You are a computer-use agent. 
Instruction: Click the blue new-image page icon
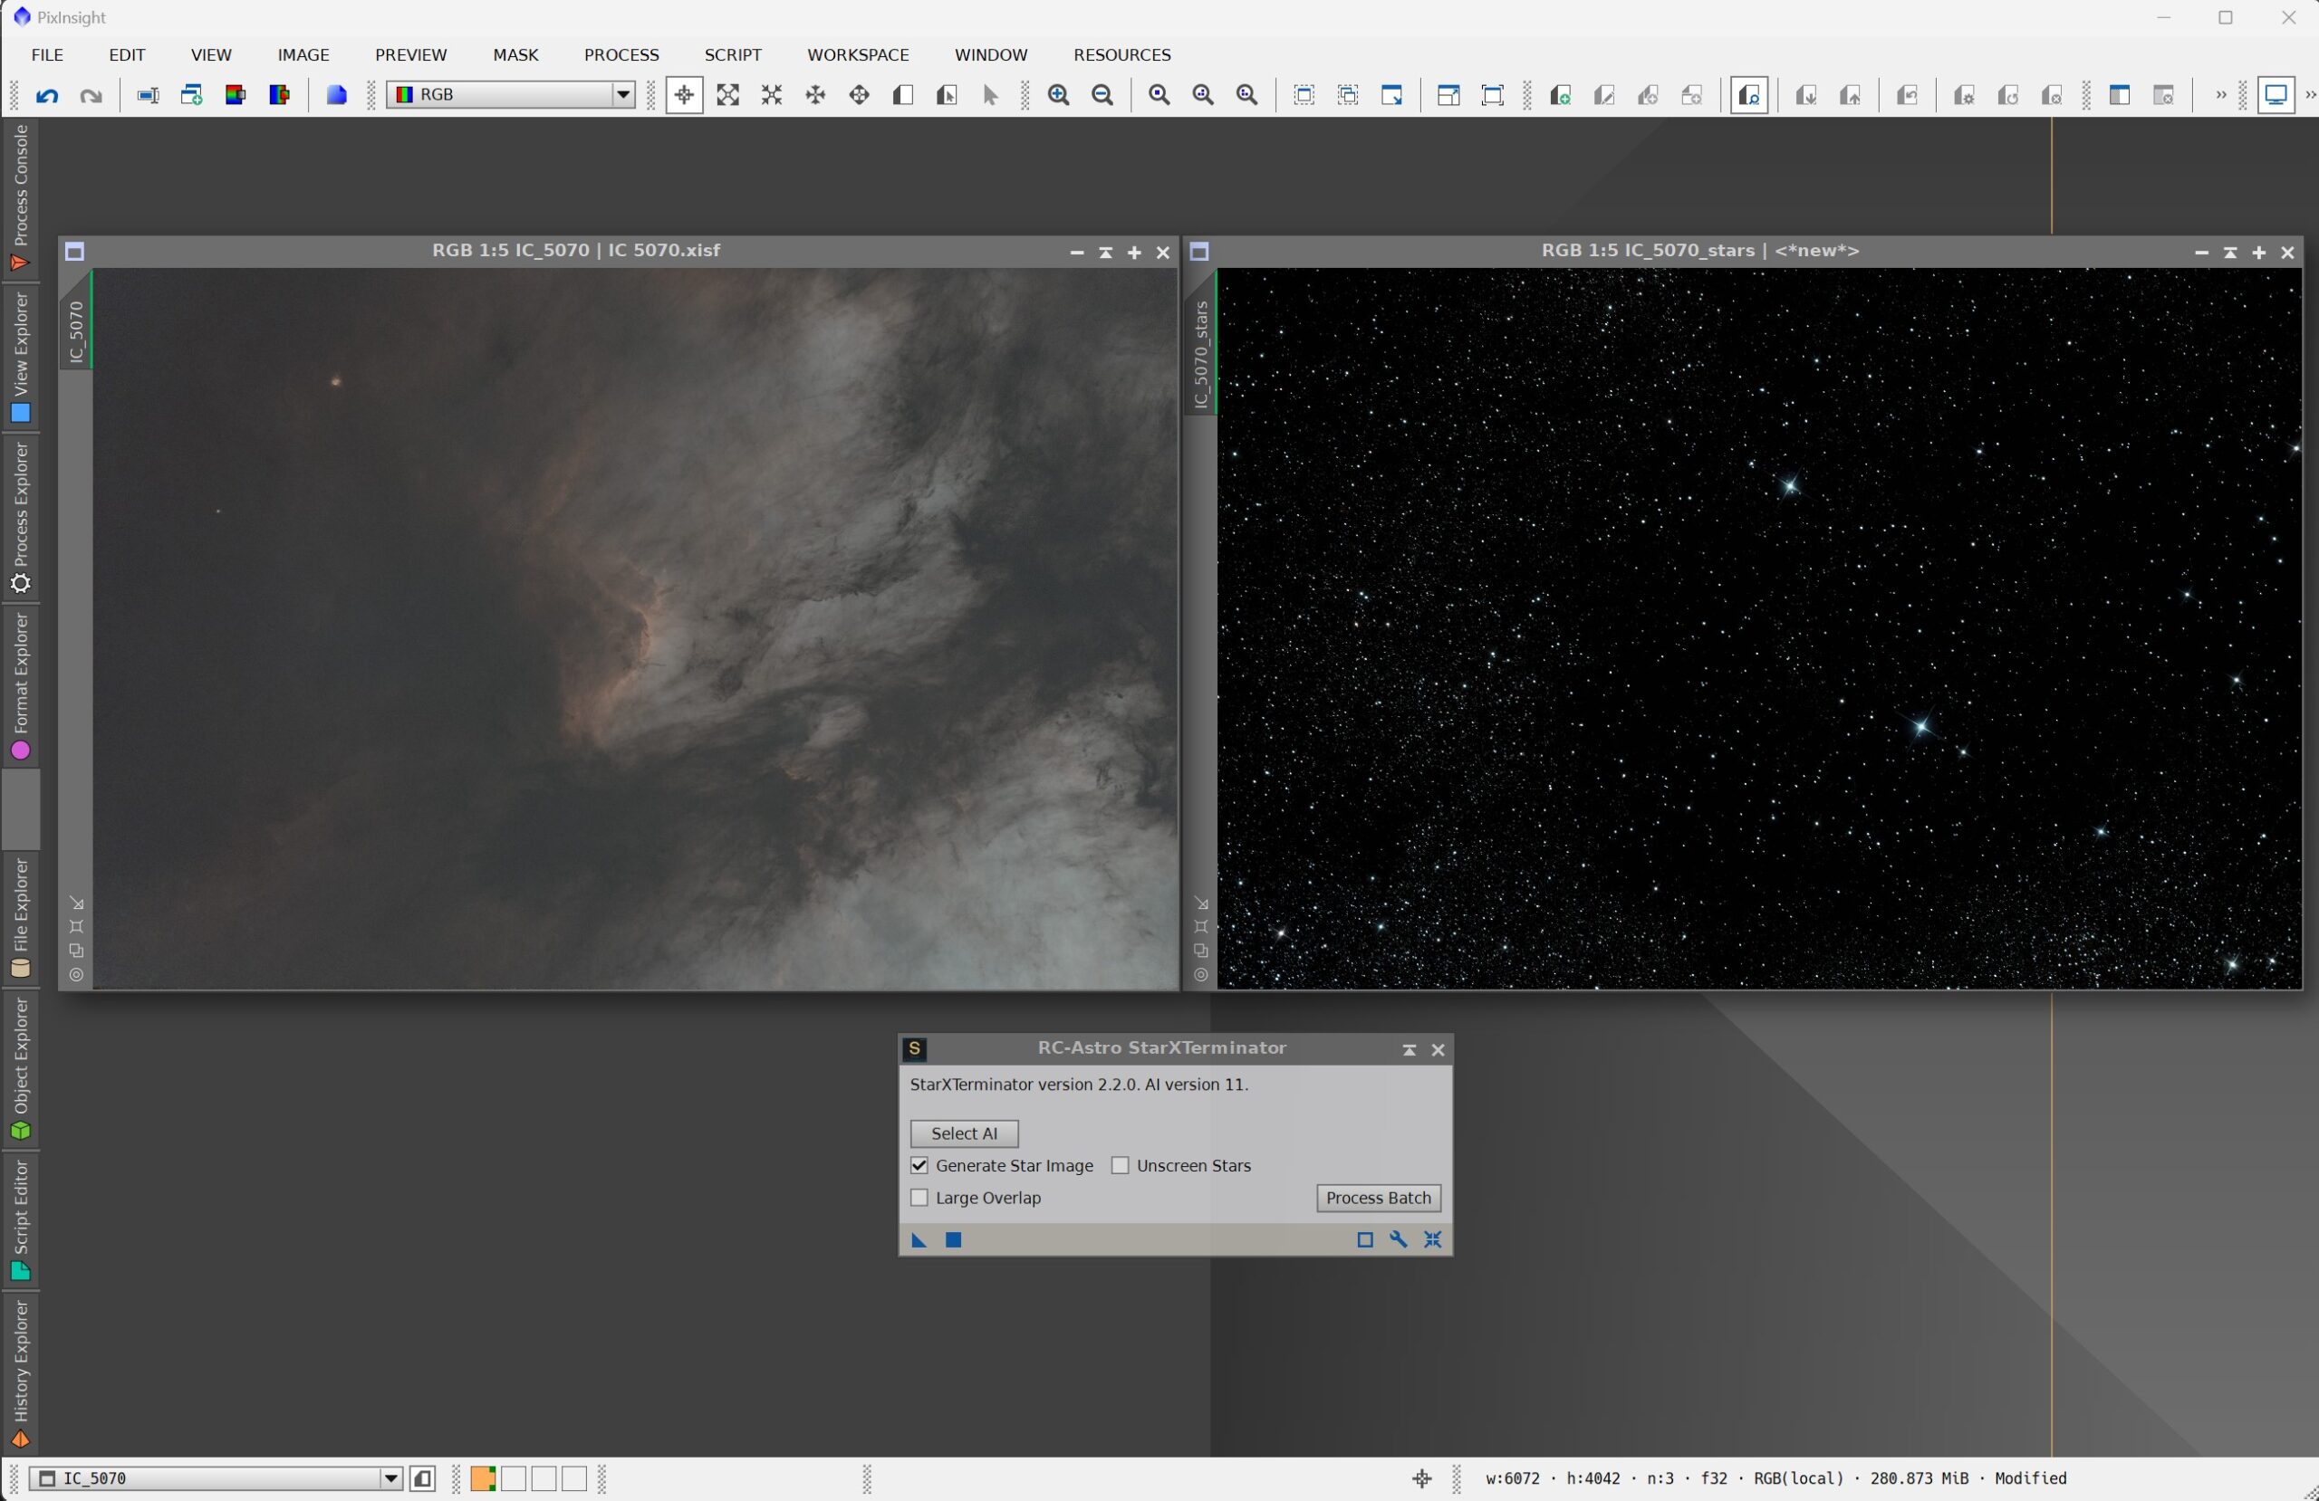(x=336, y=95)
